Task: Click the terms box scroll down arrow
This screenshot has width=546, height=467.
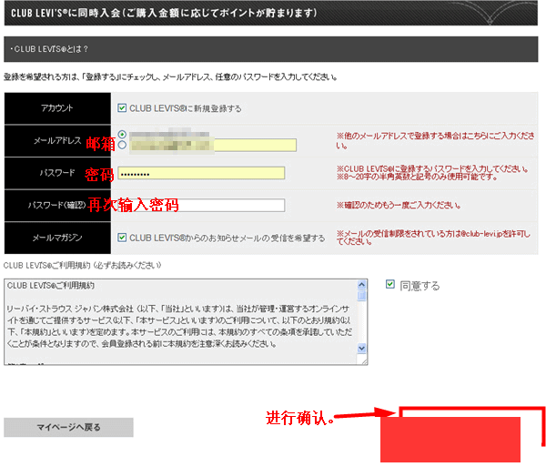Action: pos(362,348)
